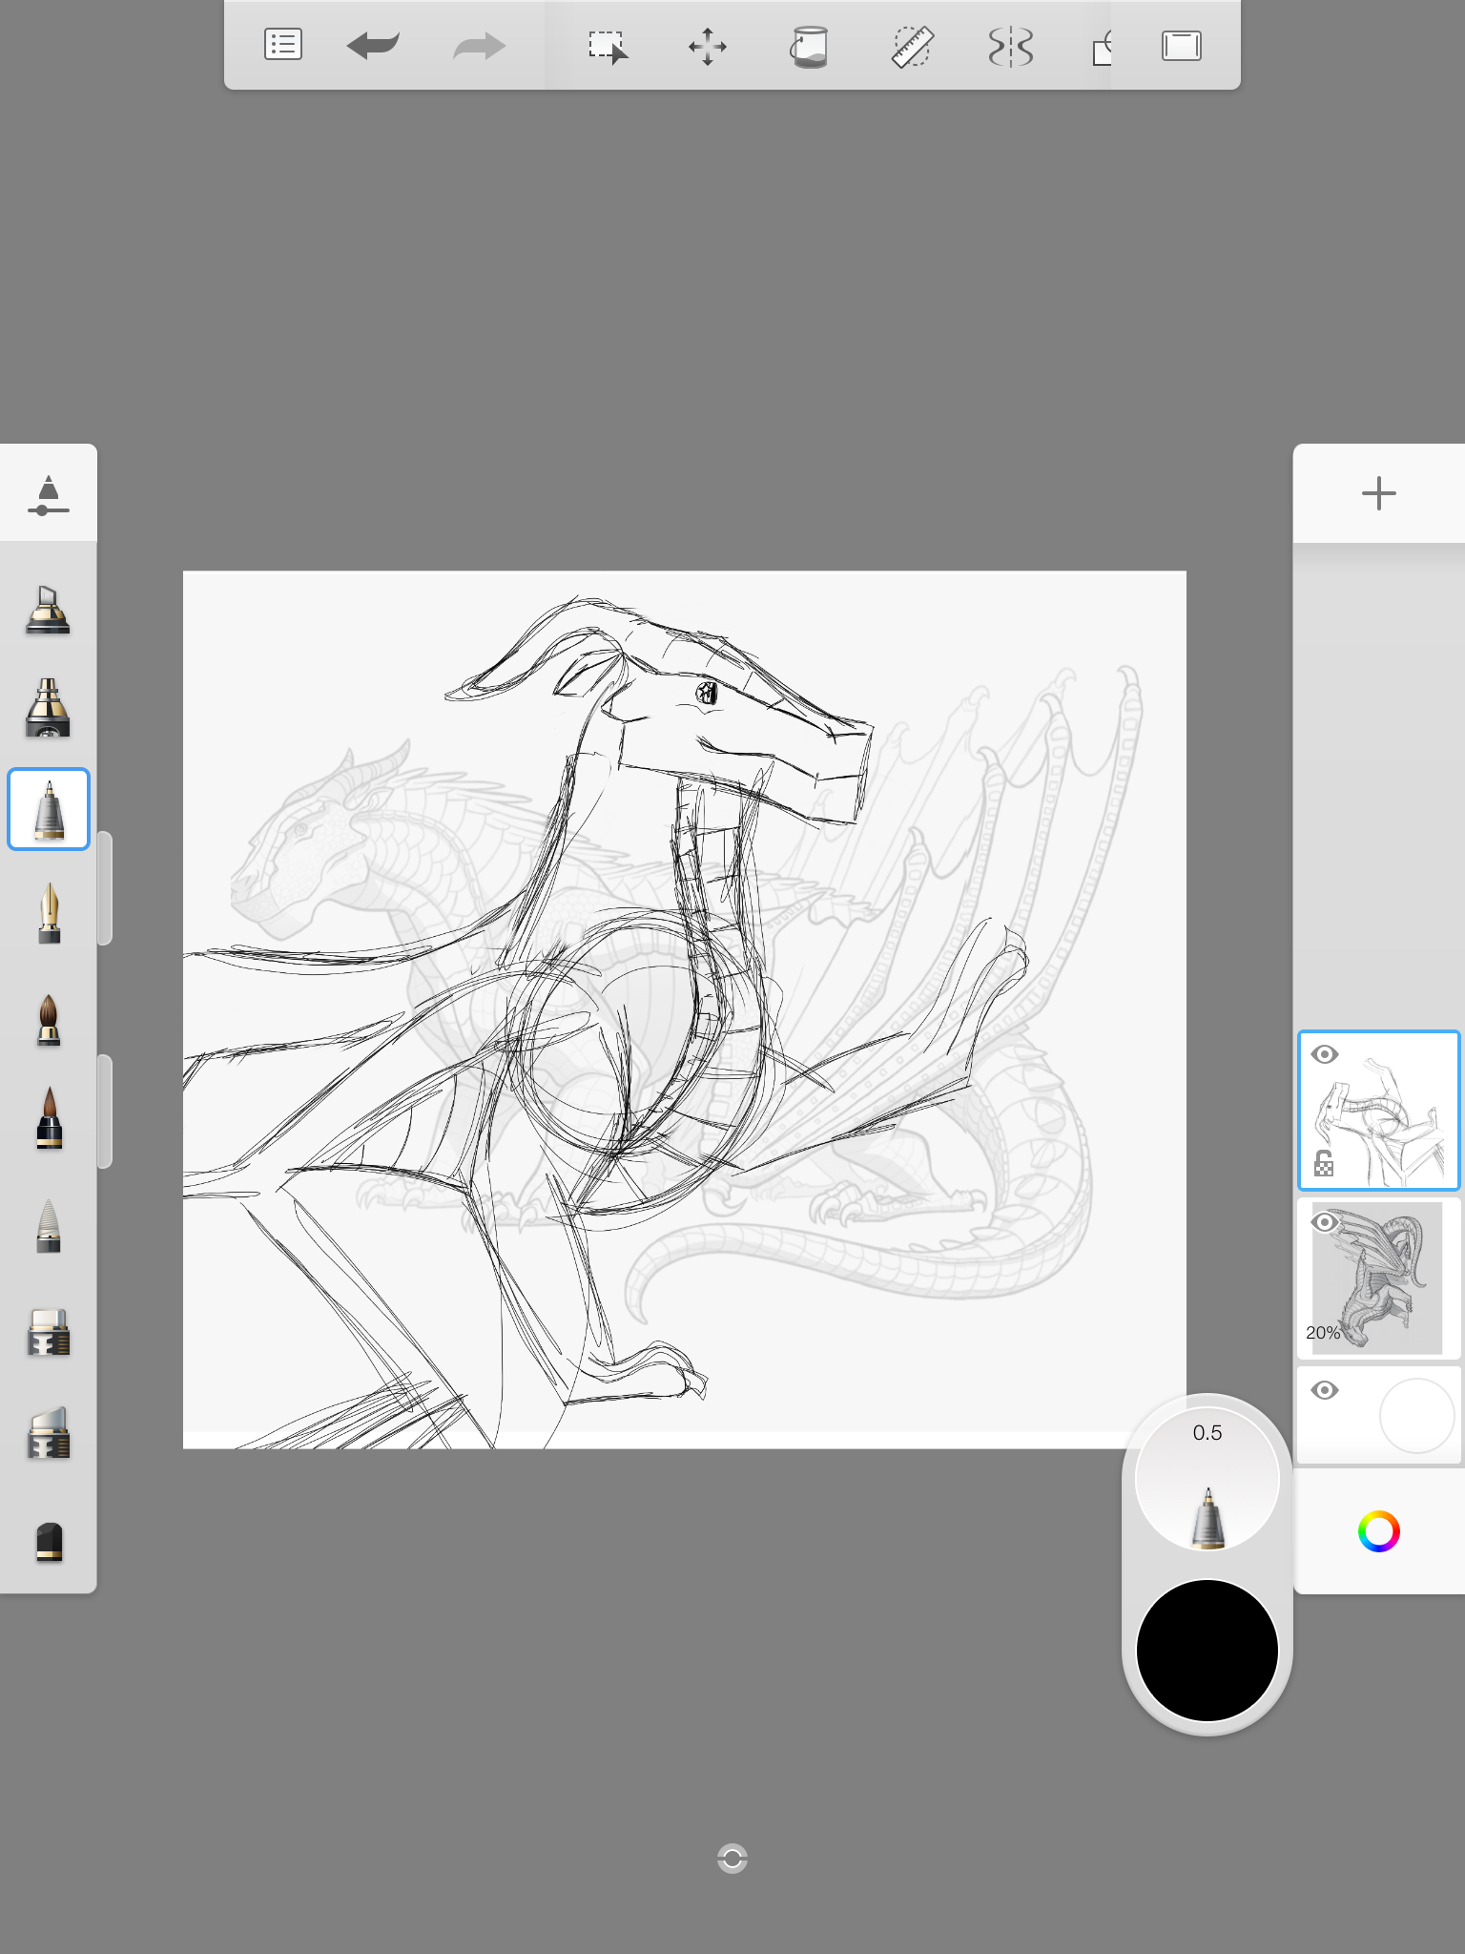Viewport: 1465px width, 1954px height.
Task: Pick the round paintbrush tool
Action: (x=49, y=1020)
